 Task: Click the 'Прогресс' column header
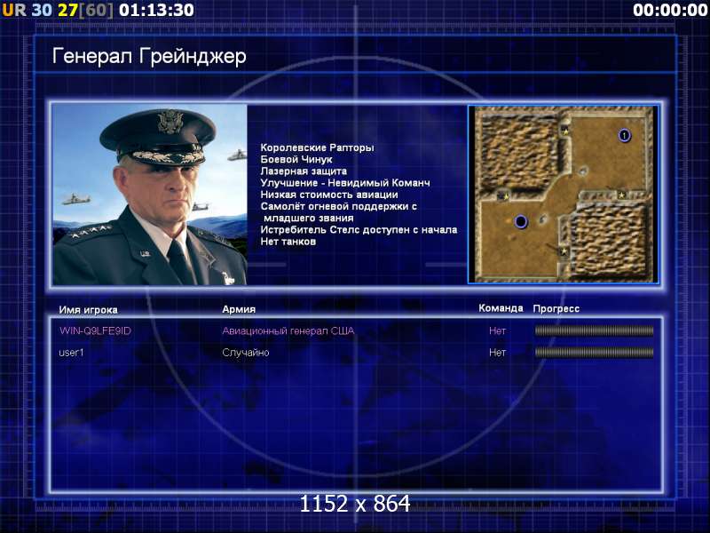click(x=556, y=308)
